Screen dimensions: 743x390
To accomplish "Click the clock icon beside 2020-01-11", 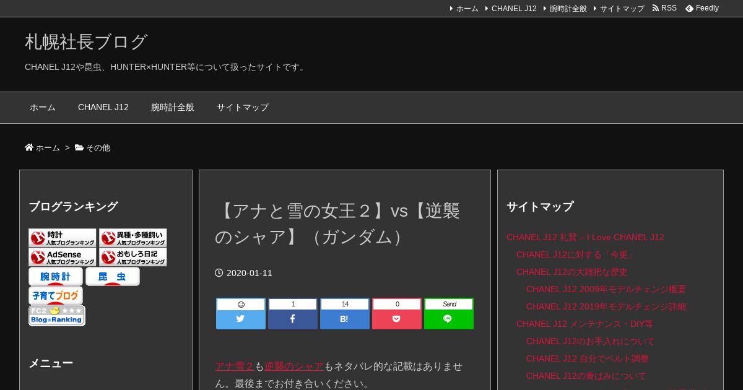I will 219,273.
